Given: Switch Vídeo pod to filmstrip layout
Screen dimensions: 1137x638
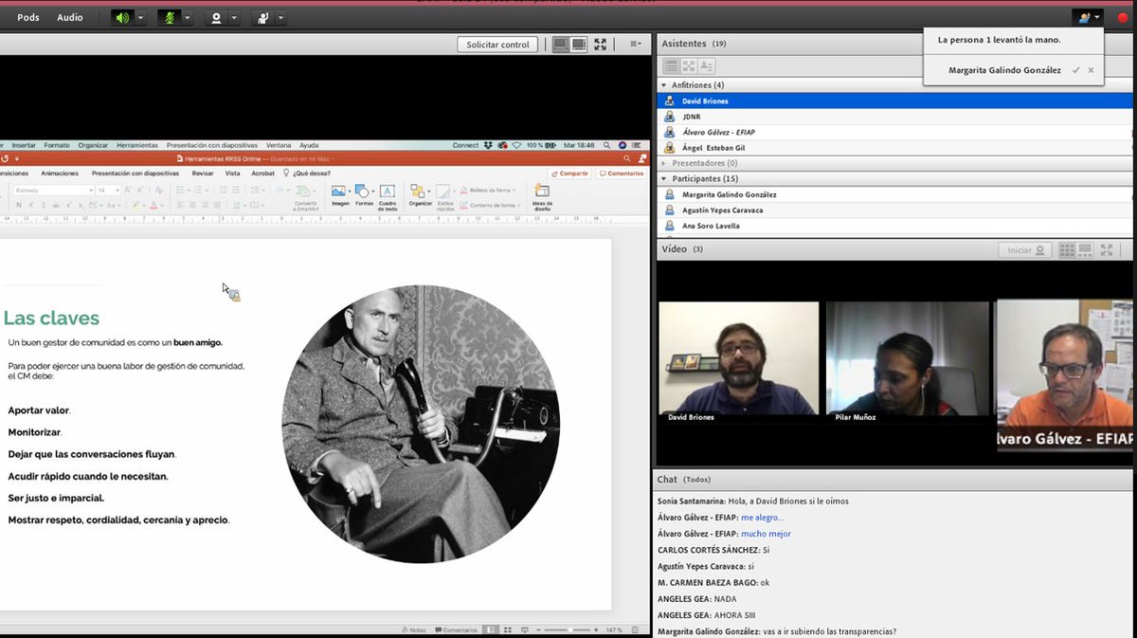Looking at the screenshot, I should tap(1086, 250).
